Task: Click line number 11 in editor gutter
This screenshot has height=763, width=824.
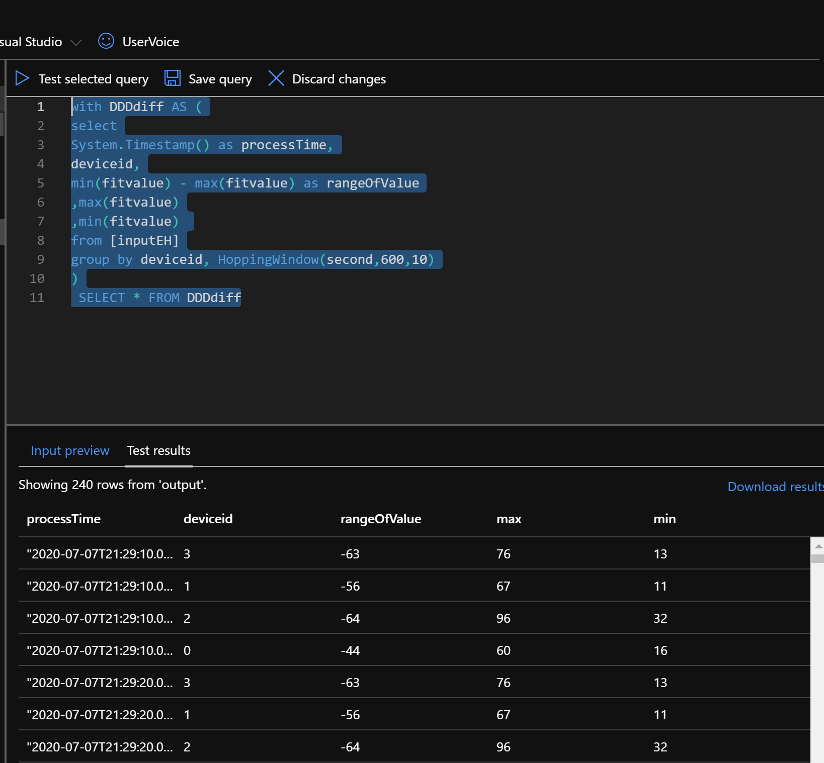Action: point(37,298)
